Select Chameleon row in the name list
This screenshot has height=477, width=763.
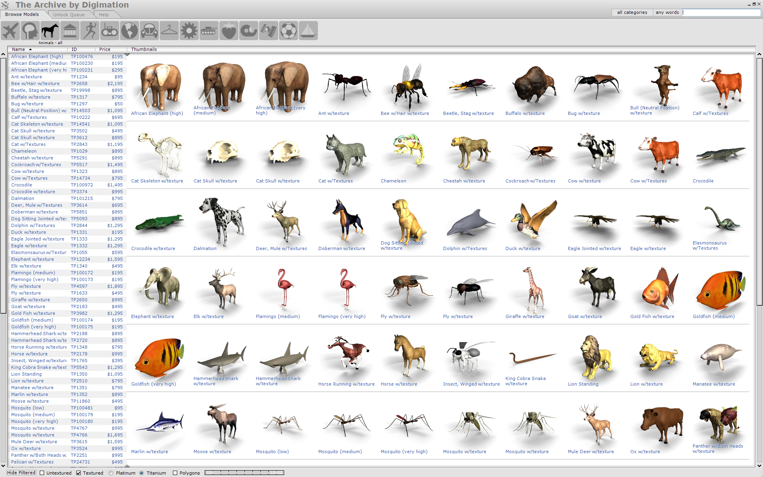pyautogui.click(x=67, y=151)
